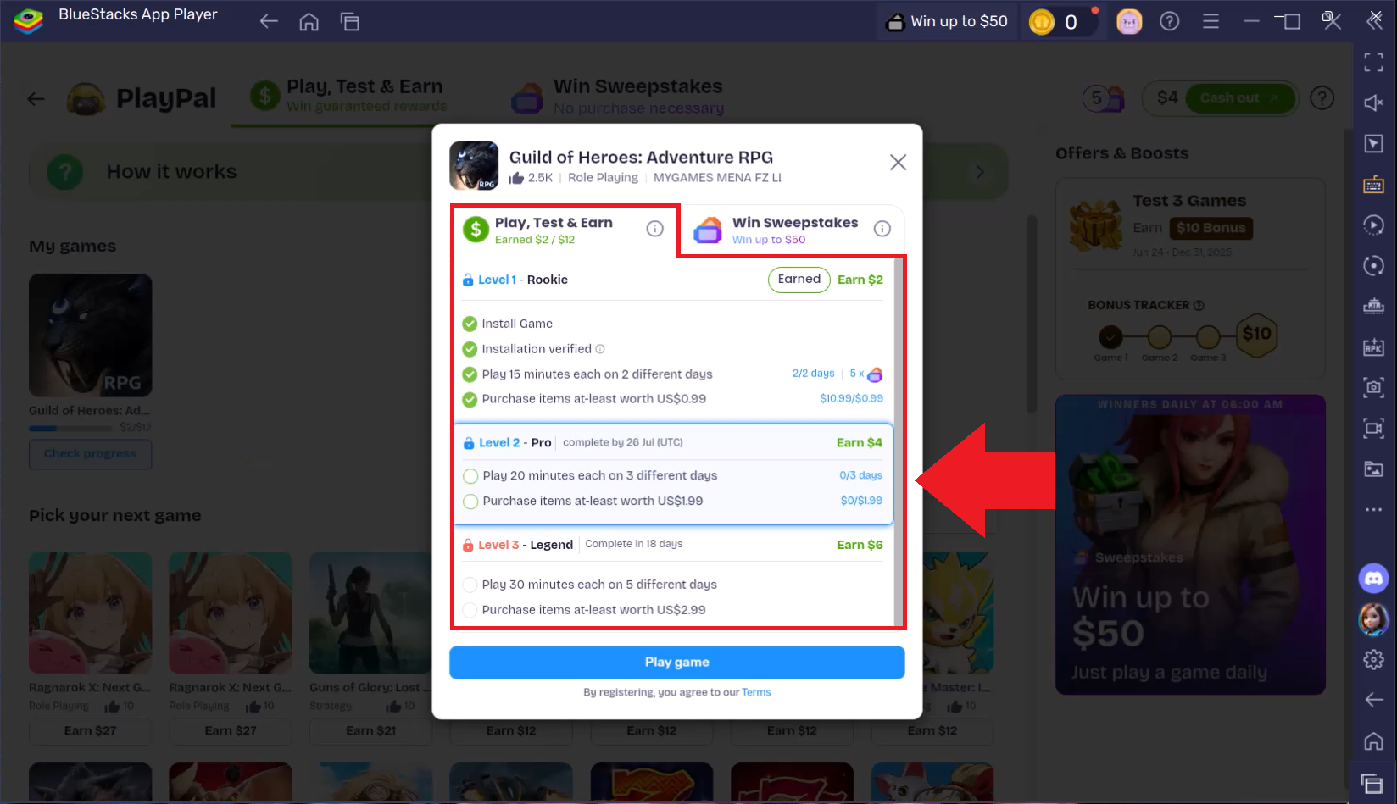
Task: Click the side toolbar back arrow
Action: click(x=1373, y=700)
